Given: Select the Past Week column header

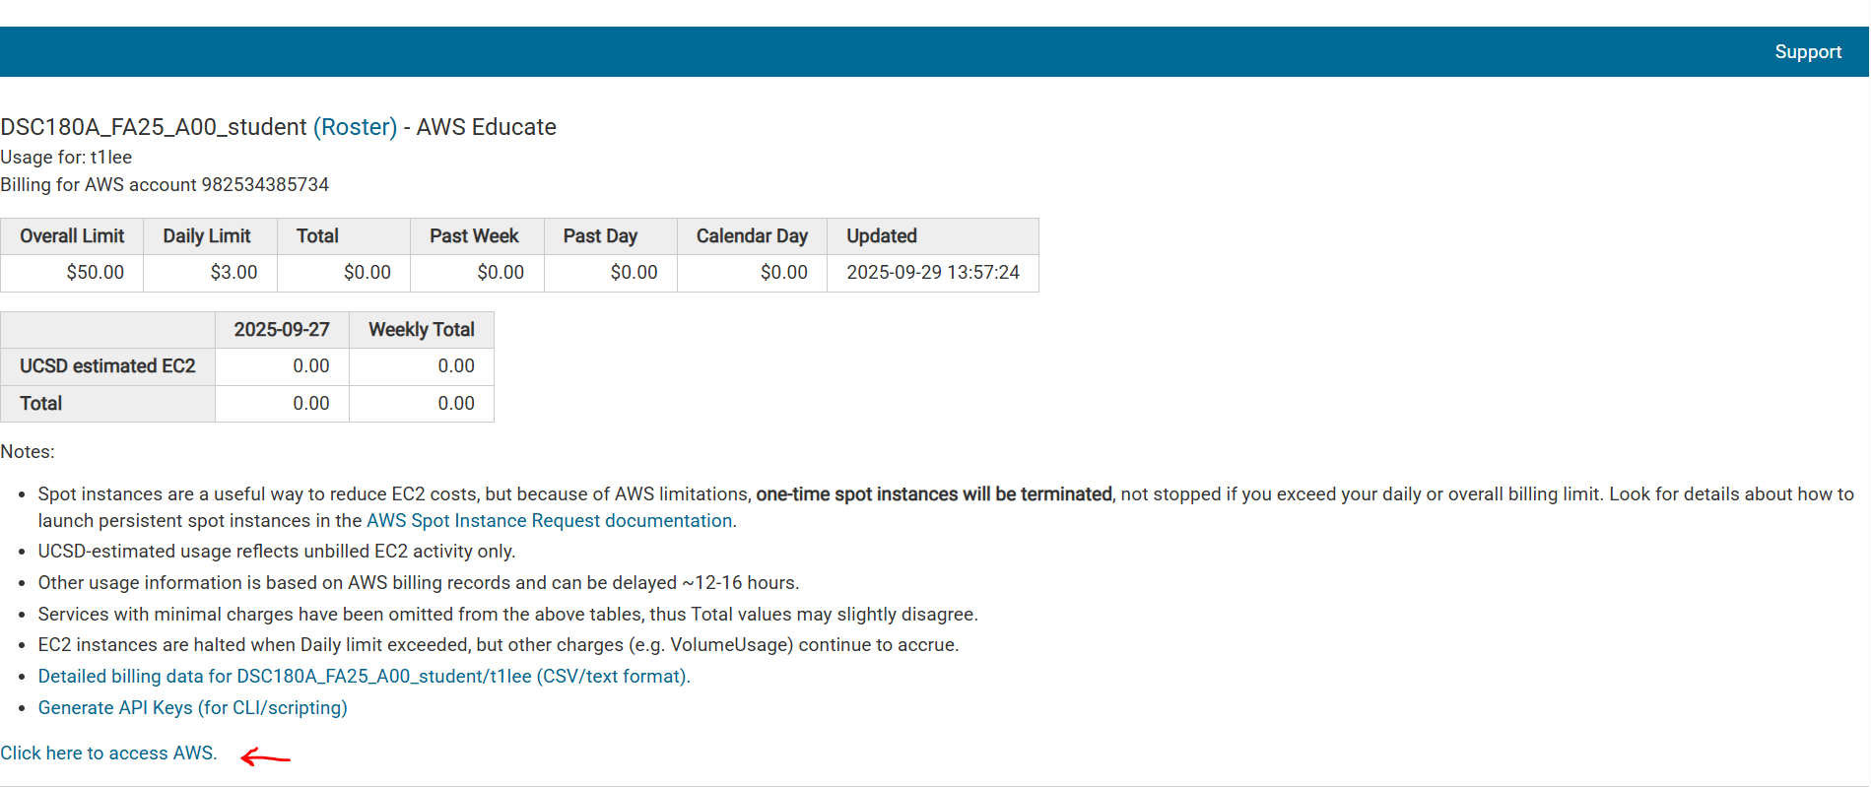Looking at the screenshot, I should pos(474,236).
